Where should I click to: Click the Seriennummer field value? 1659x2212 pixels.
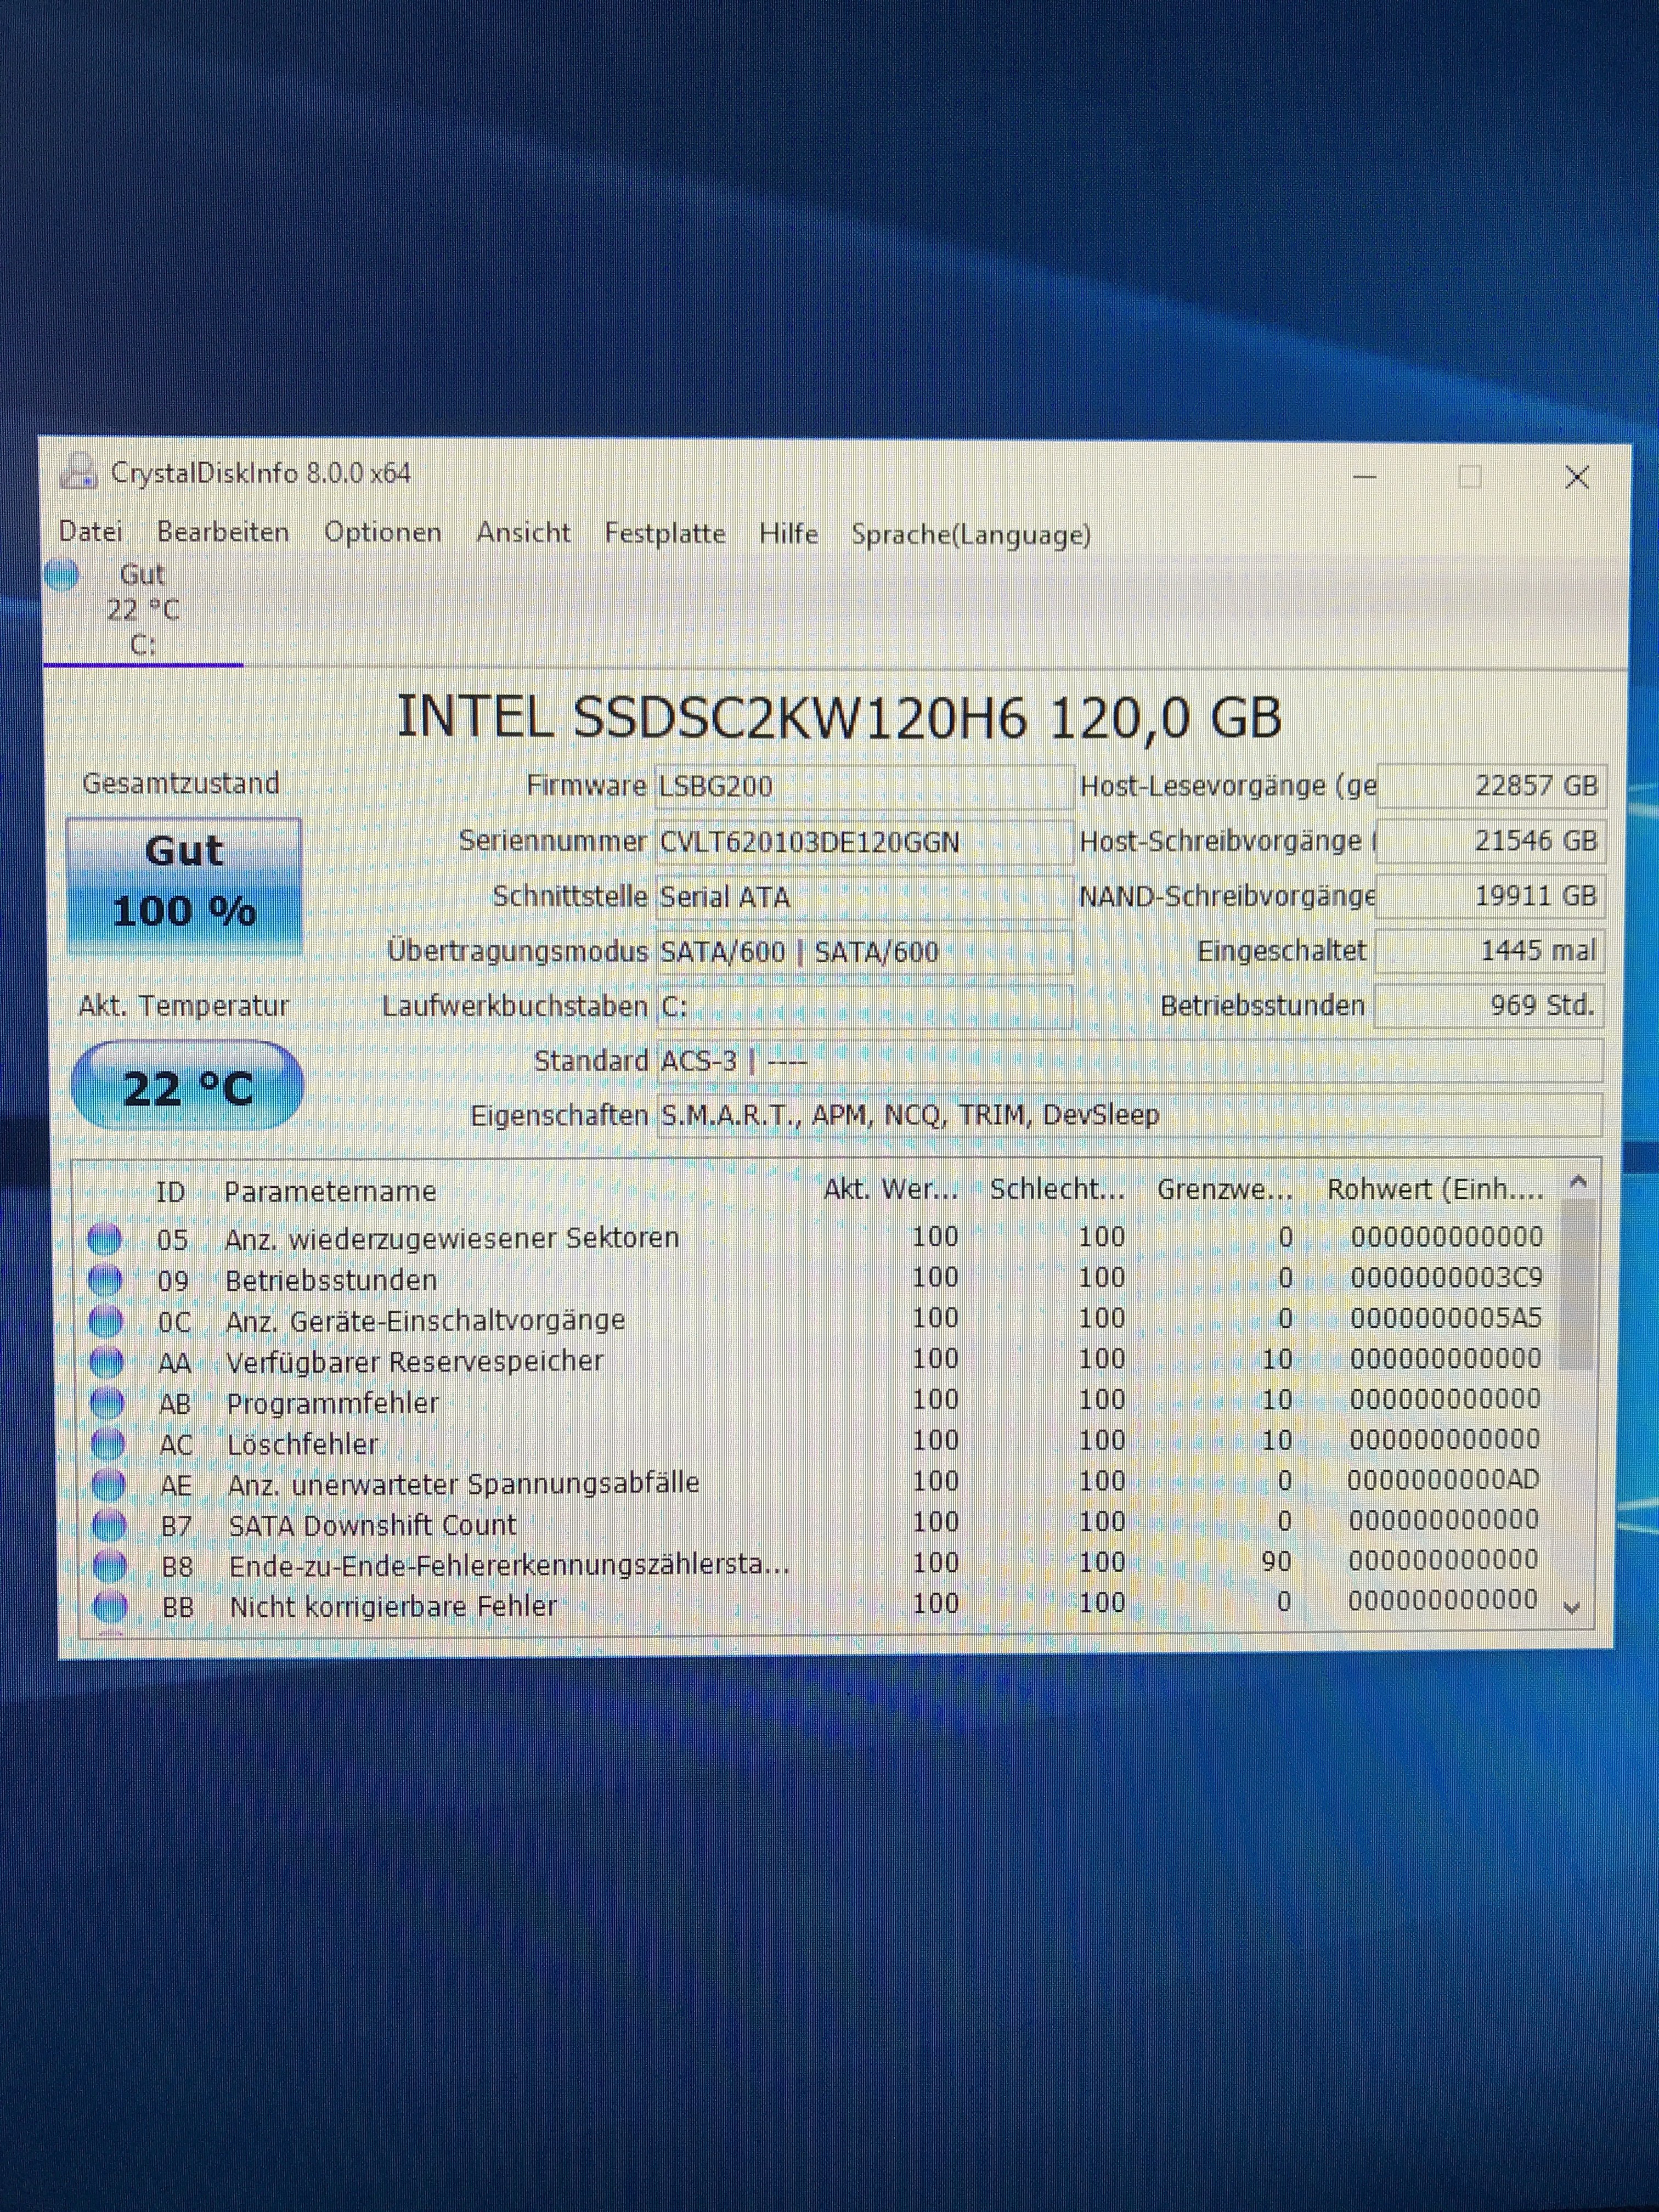[x=862, y=842]
